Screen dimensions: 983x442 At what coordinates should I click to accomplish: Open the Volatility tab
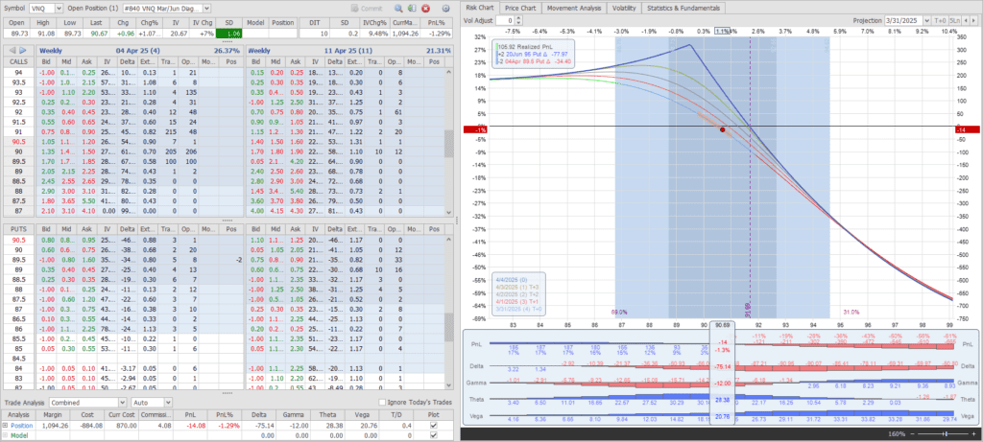624,8
